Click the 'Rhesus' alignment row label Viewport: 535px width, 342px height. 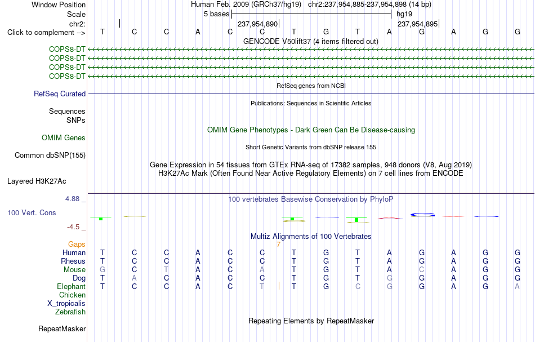[73, 261]
